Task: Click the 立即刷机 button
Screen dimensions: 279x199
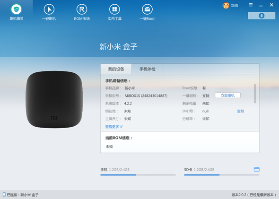Action: (x=227, y=95)
